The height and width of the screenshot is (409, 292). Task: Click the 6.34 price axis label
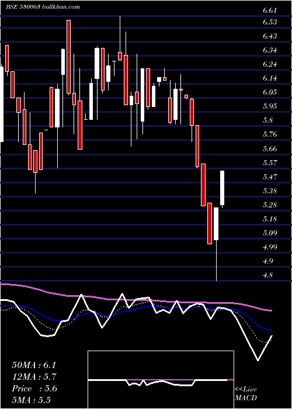pyautogui.click(x=269, y=50)
